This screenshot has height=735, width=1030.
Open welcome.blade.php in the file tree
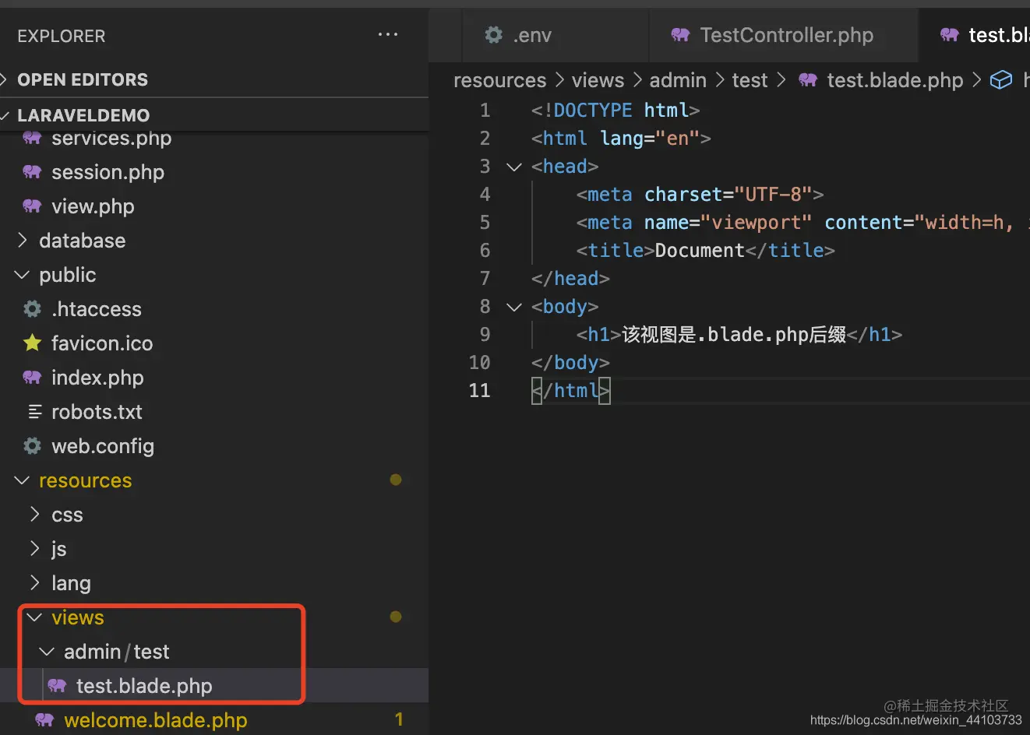tap(156, 720)
